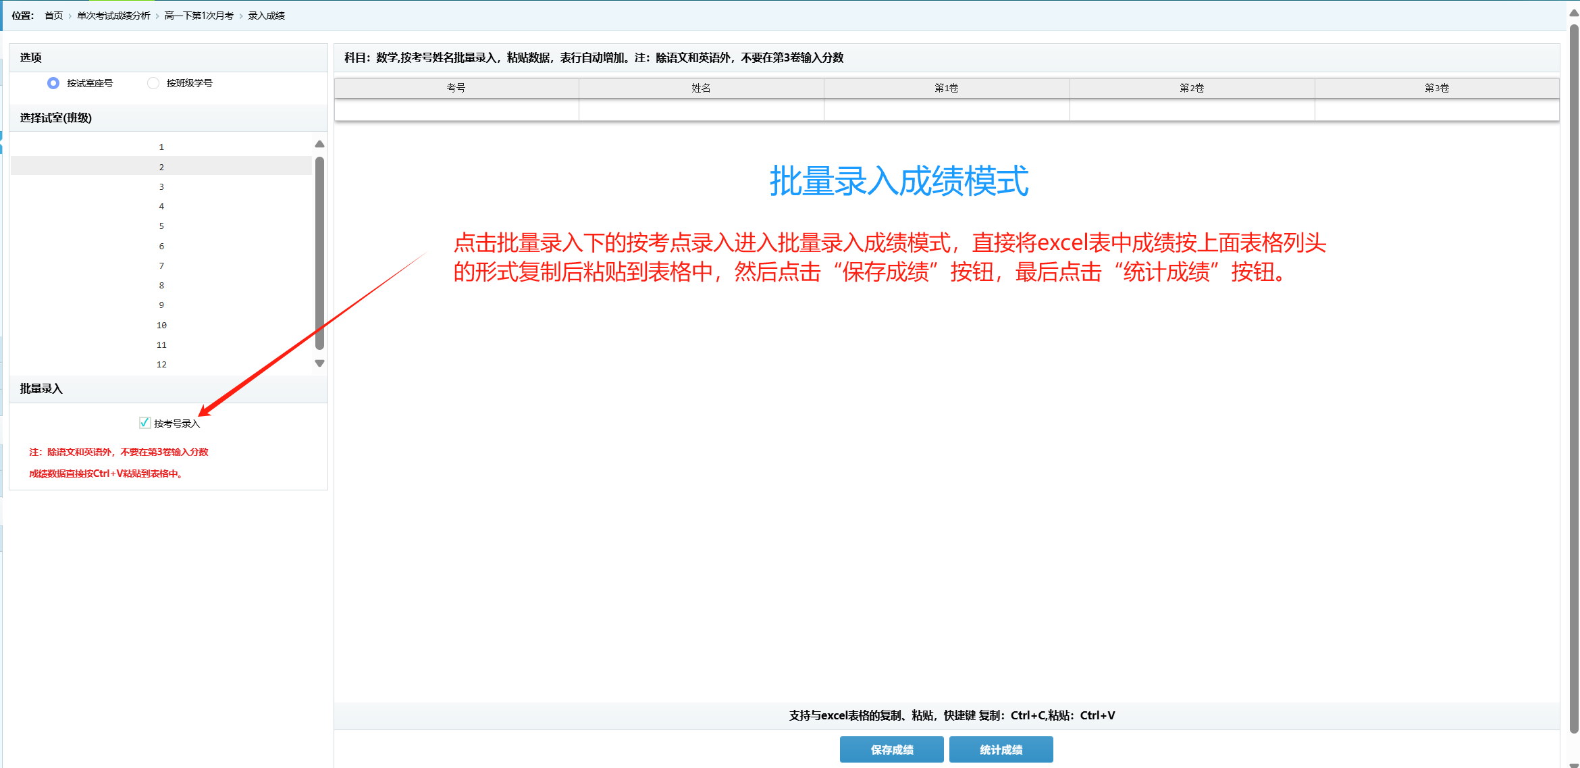
Task: Click the 选项 panel header
Action: [168, 57]
